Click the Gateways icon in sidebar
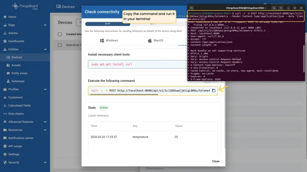Screen dimensions: 307x172 8,81
